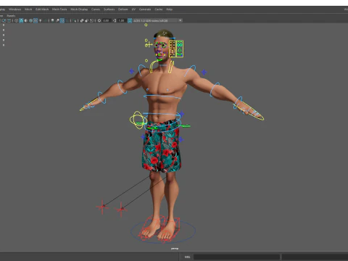Image resolution: width=348 pixels, height=261 pixels.
Task: Toggle Use All Lights icon
Action: point(40,20)
